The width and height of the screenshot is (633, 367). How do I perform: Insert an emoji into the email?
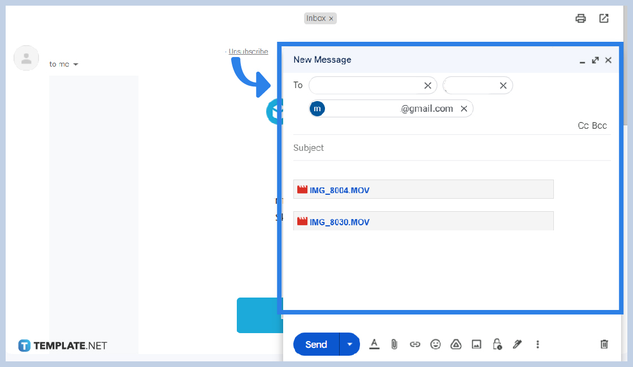click(435, 344)
